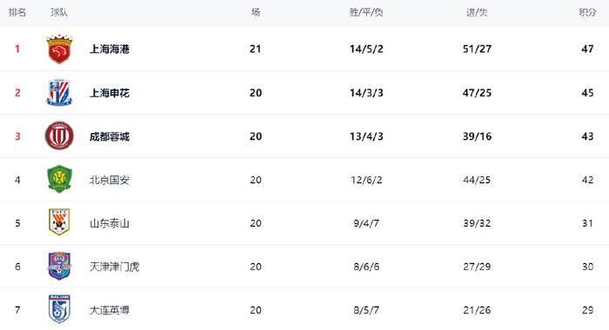Open the 上海申花 team name link
This screenshot has height=330, width=609.
tap(110, 93)
